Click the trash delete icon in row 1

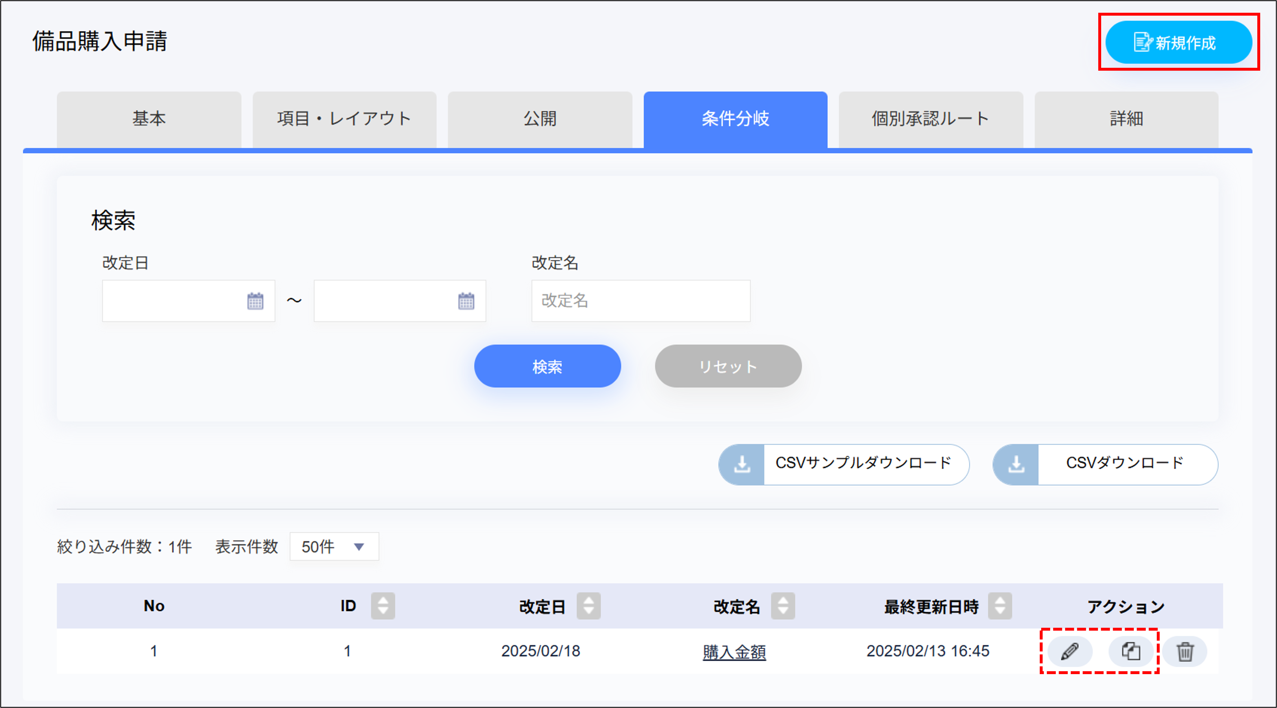1185,651
